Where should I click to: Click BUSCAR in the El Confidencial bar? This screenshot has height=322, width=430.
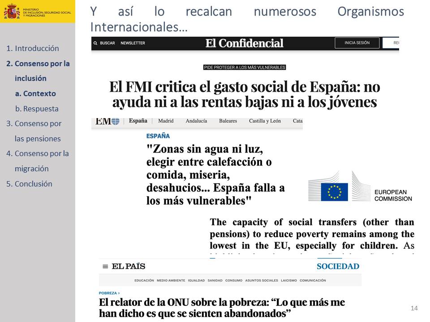click(x=107, y=43)
